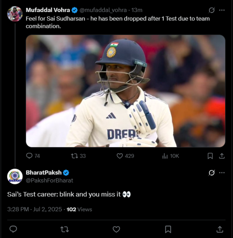Like BharatPaksh's reply

tap(116, 229)
